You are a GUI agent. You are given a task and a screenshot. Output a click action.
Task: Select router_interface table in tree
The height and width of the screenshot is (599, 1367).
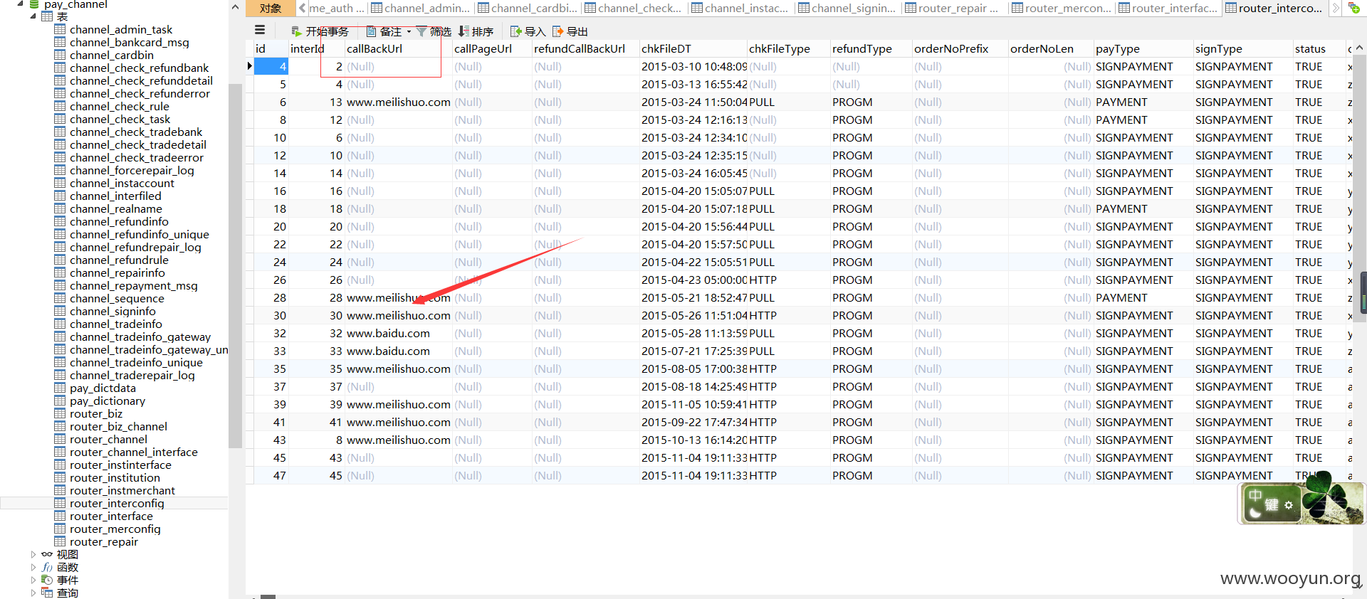[x=111, y=516]
